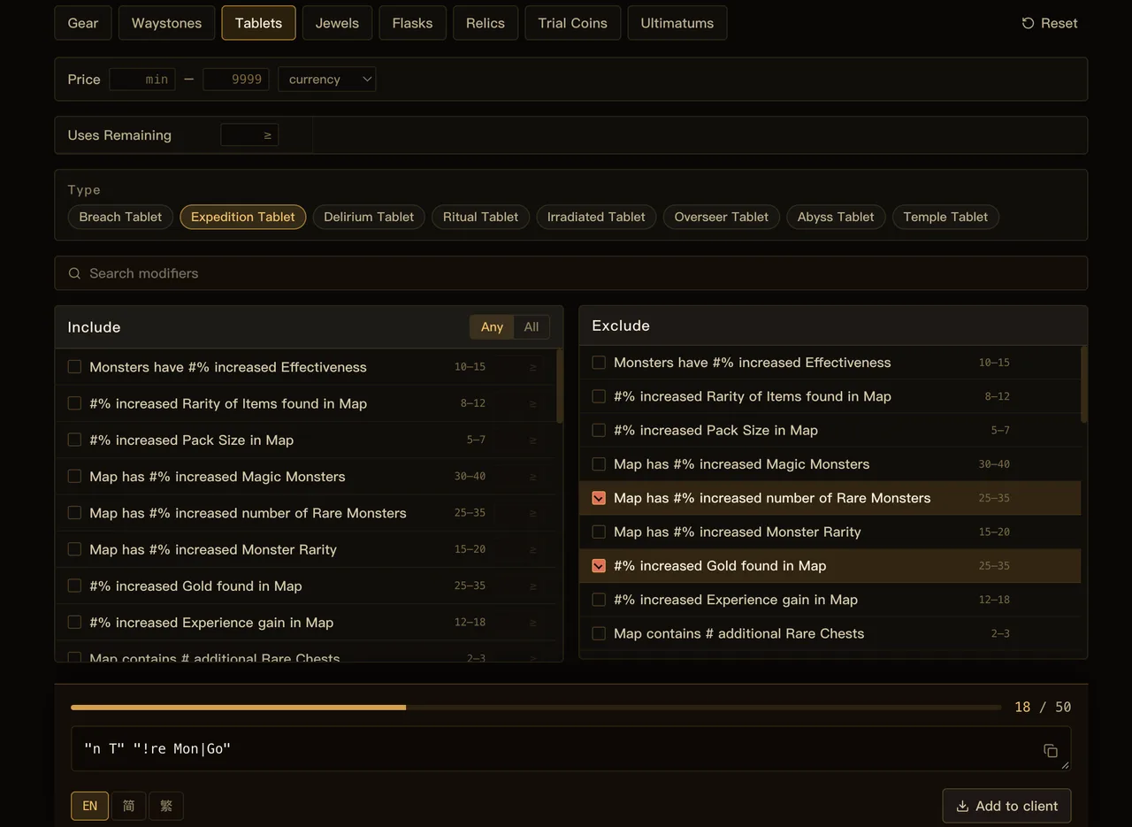Select the Overseer Tablet type
This screenshot has height=827, width=1132.
(x=722, y=217)
